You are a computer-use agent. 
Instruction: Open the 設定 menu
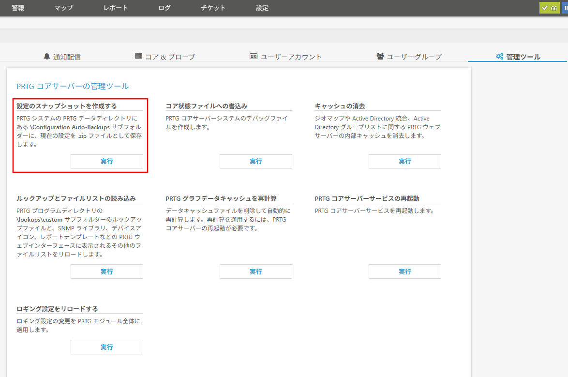(262, 8)
